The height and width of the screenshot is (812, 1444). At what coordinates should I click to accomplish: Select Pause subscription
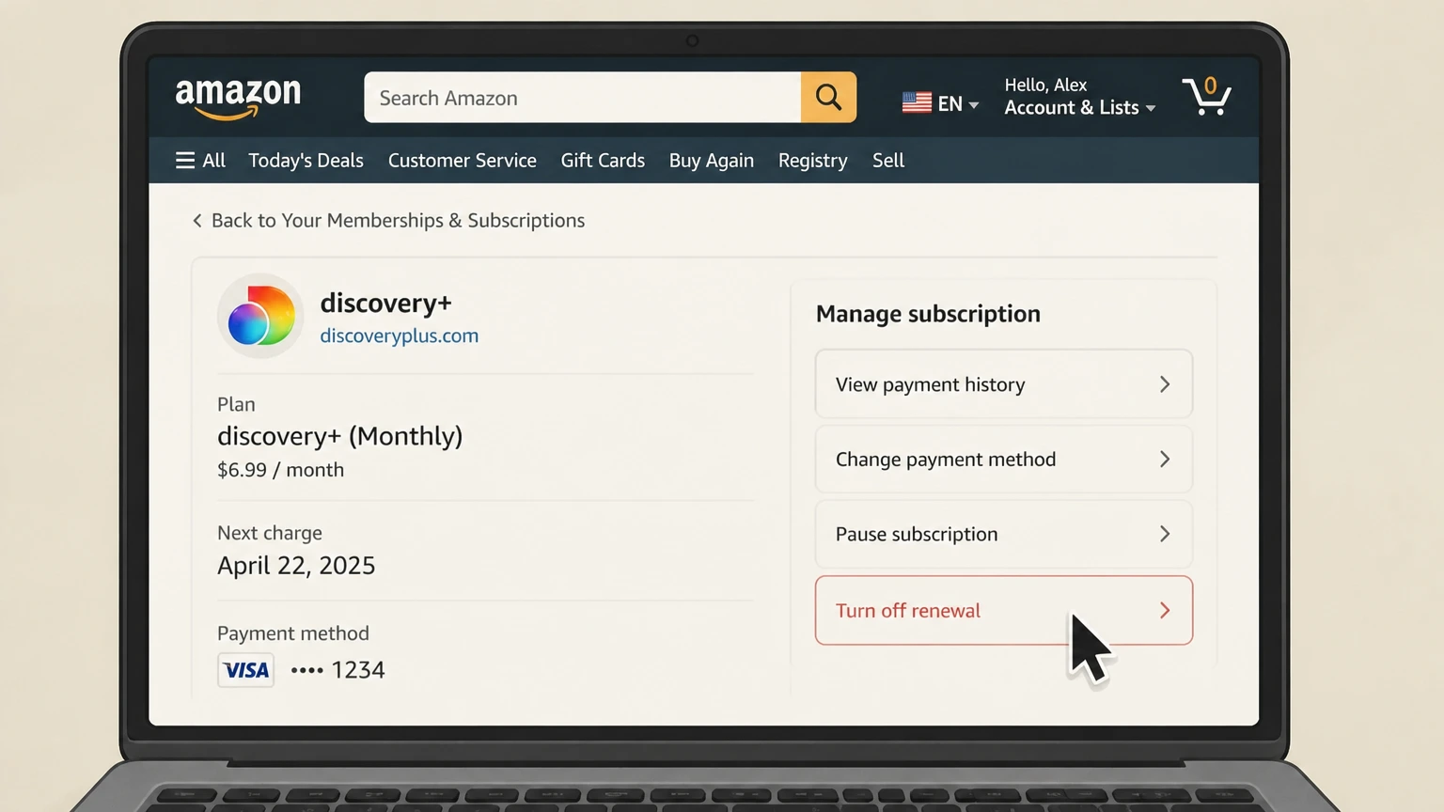(1004, 534)
